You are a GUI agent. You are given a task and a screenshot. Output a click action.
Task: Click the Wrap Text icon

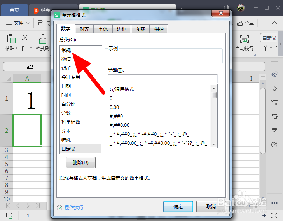pyautogui.click(x=245, y=39)
